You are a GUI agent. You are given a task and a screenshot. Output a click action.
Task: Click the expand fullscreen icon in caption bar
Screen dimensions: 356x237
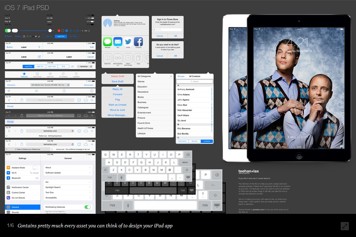345,226
